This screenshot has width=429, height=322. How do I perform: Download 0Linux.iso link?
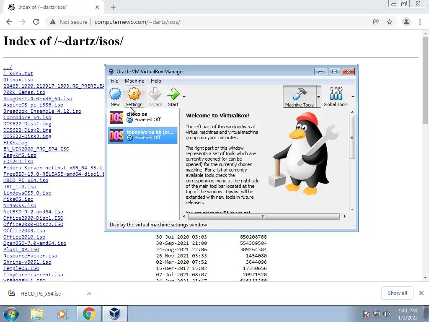point(18,80)
